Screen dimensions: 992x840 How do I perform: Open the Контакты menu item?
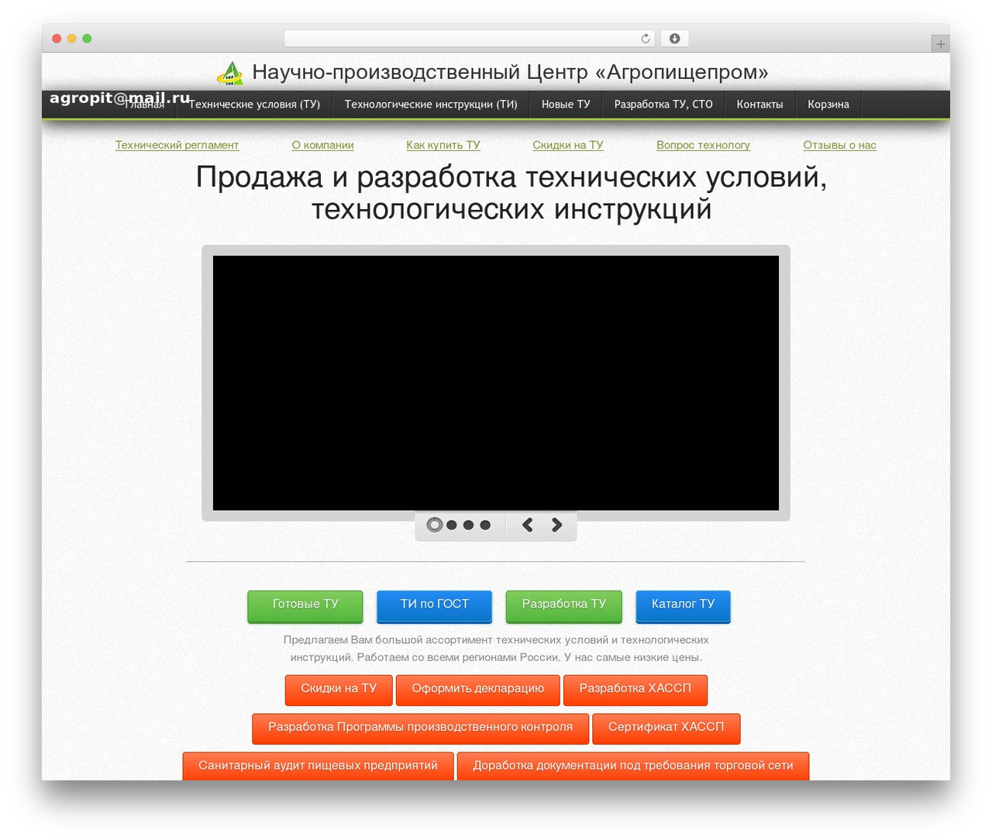[x=759, y=105]
